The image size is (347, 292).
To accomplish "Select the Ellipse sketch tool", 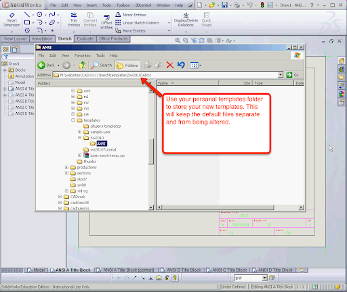I will coord(52,22).
